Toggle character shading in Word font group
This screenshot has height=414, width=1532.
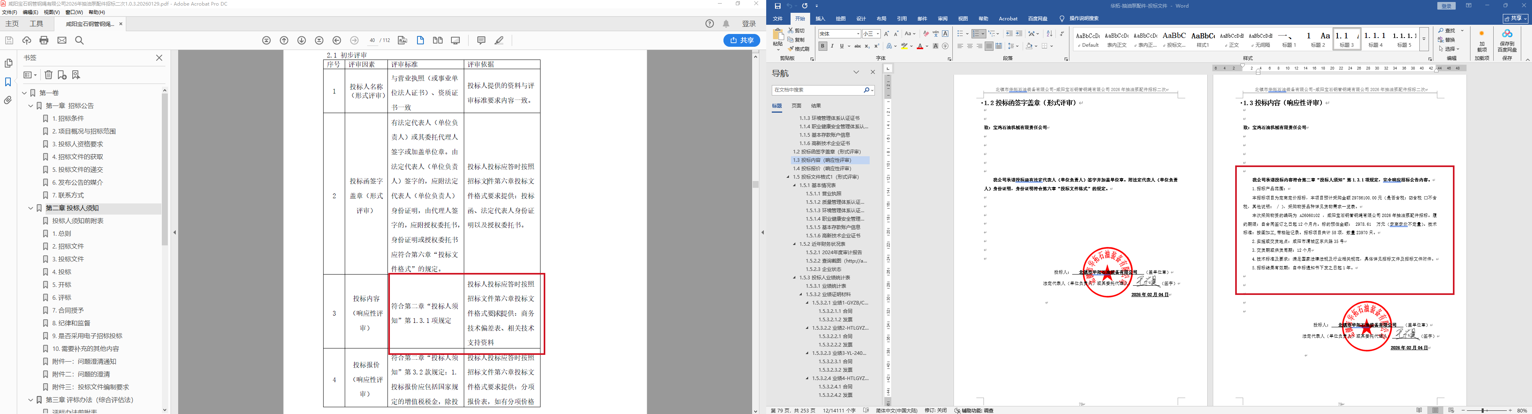pos(936,46)
